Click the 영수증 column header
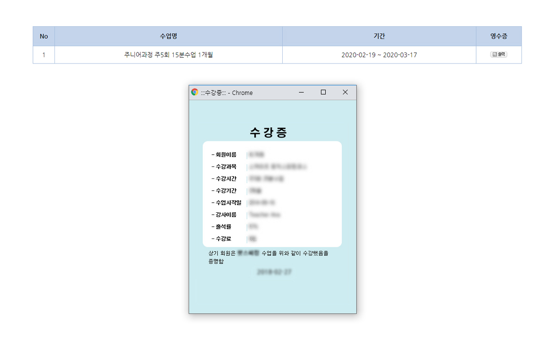 pos(499,36)
